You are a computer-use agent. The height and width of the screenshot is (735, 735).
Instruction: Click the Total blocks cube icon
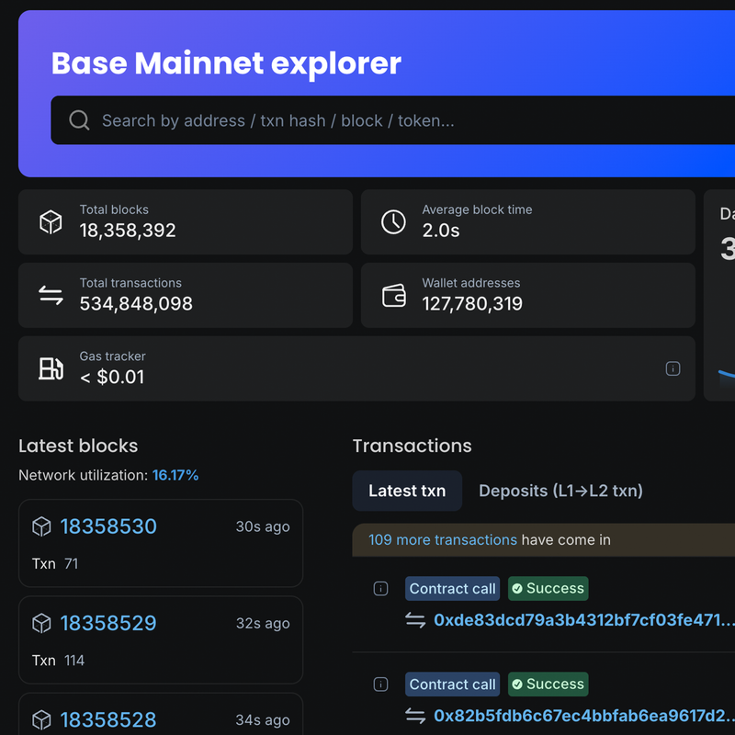(x=51, y=221)
